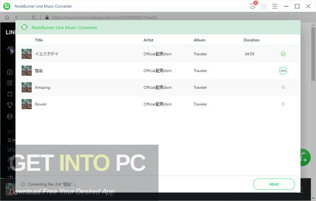Viewport: 316px width, 201px height.
Task: Click the address bar URL
Action: click(x=104, y=18)
